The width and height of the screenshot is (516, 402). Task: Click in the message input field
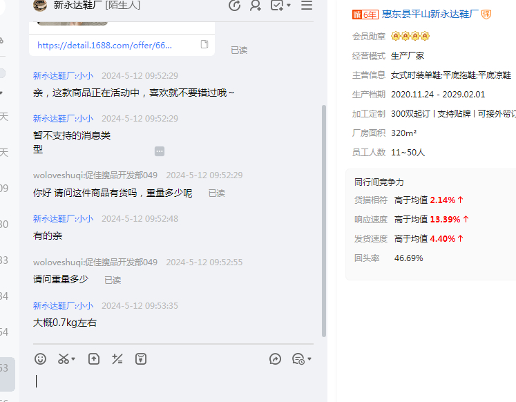point(173,381)
